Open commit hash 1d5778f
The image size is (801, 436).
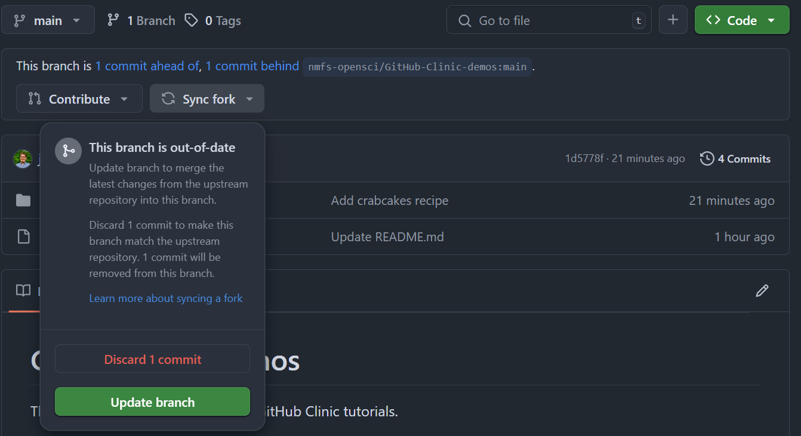(584, 158)
